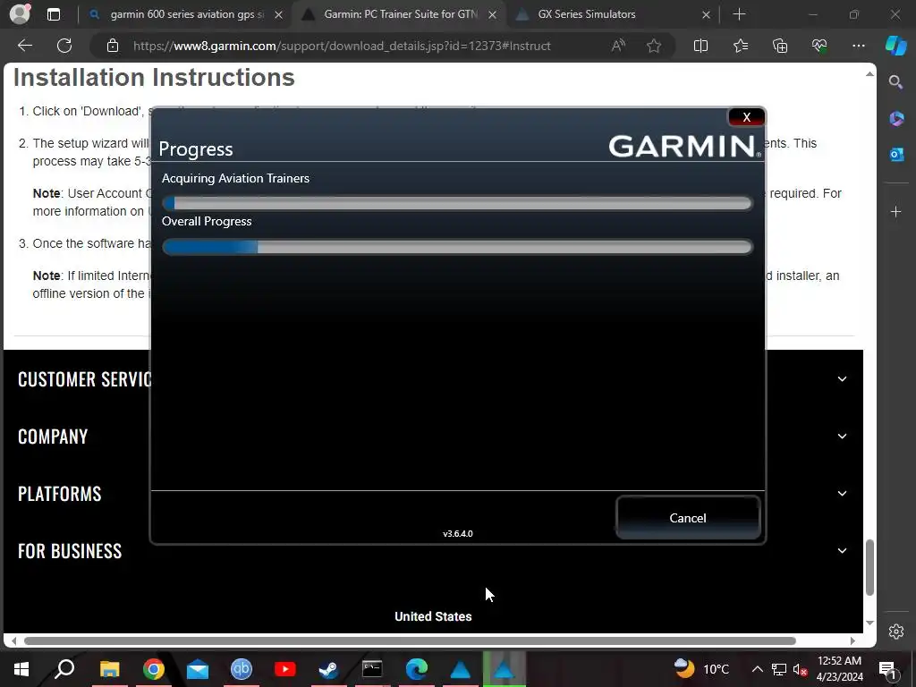
Task: Open YouTube from the taskbar
Action: pos(285,669)
